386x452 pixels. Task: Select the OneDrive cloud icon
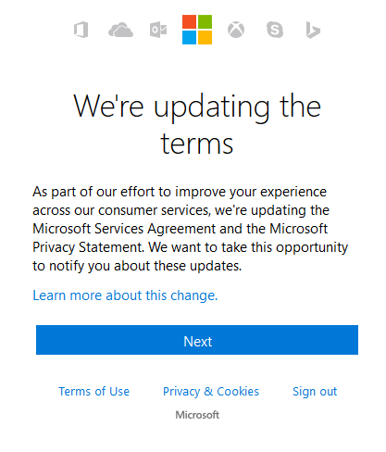point(120,30)
